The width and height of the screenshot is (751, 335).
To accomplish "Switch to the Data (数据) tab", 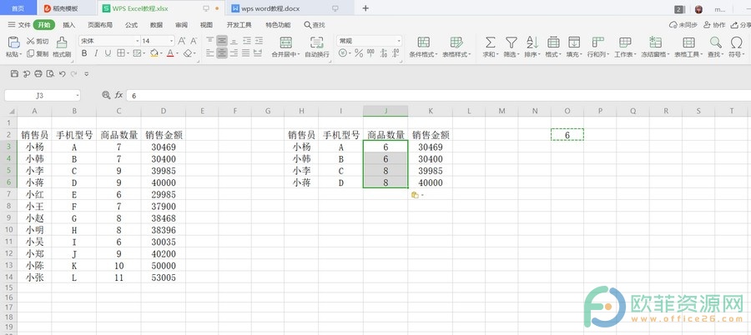I will tap(156, 25).
